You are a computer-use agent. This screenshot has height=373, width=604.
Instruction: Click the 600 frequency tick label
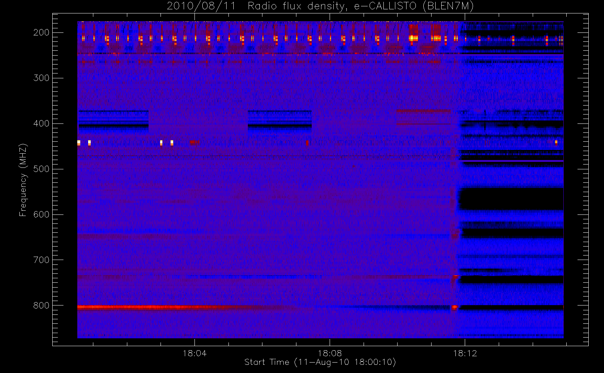pos(41,214)
